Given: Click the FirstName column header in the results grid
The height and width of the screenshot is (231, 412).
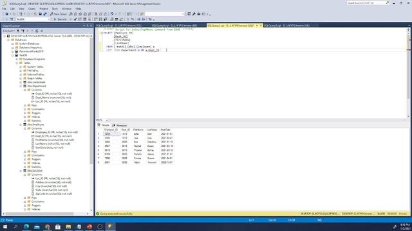Looking at the screenshot, I should point(138,130).
